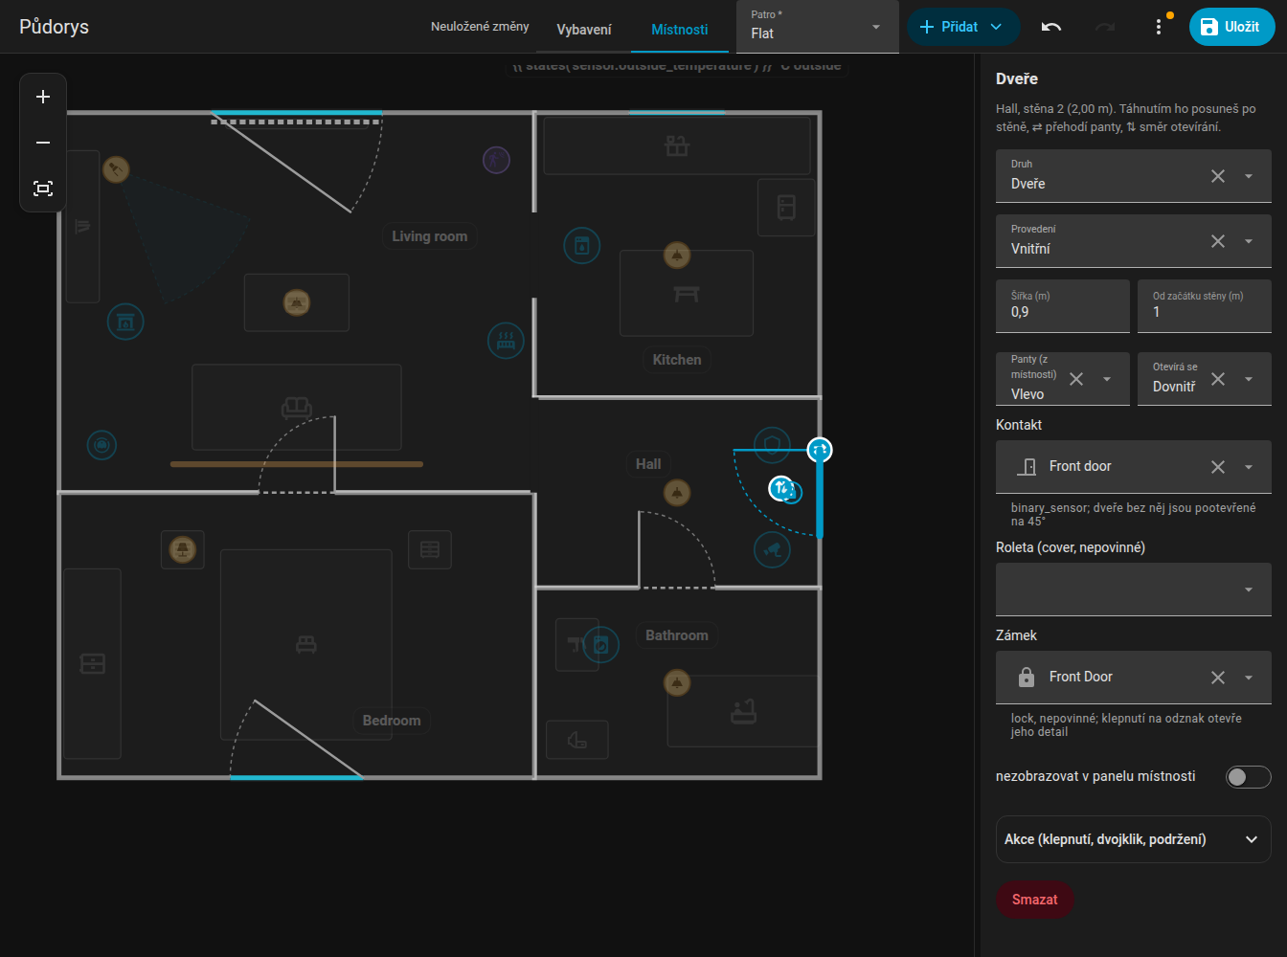The height and width of the screenshot is (957, 1287).
Task: Click the camera icon in the Hall
Action: pyautogui.click(x=772, y=549)
